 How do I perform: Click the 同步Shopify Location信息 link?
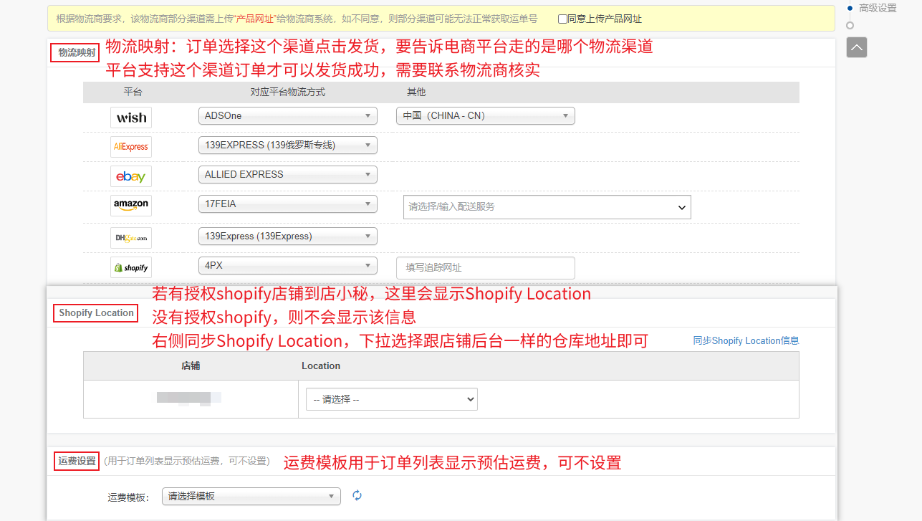pyautogui.click(x=746, y=341)
